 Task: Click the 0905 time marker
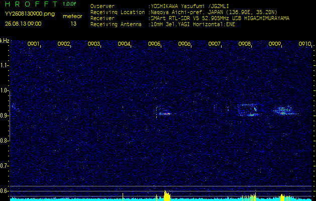(154, 44)
